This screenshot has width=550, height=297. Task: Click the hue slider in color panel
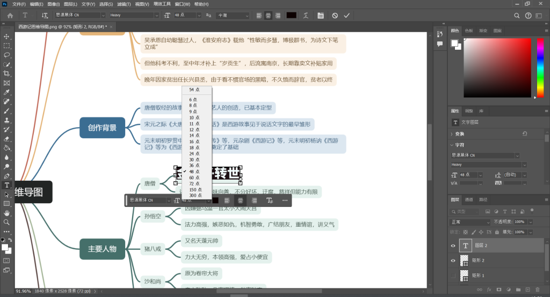540,68
